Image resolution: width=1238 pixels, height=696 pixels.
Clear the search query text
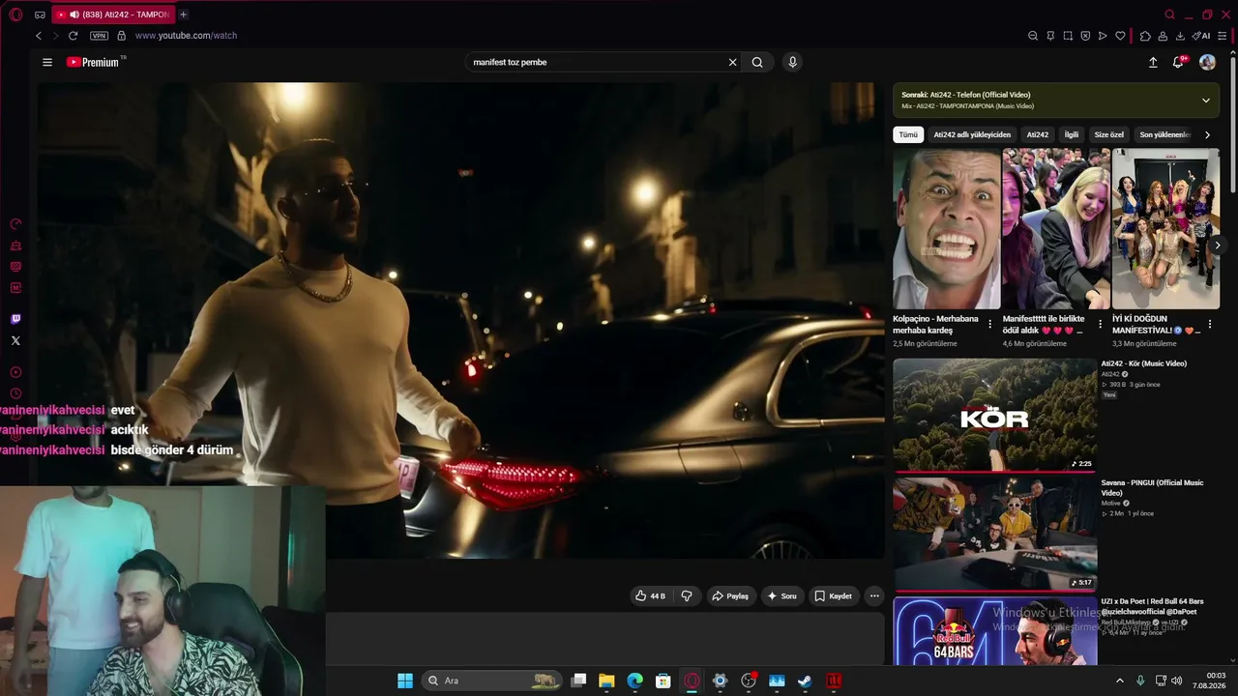click(732, 62)
